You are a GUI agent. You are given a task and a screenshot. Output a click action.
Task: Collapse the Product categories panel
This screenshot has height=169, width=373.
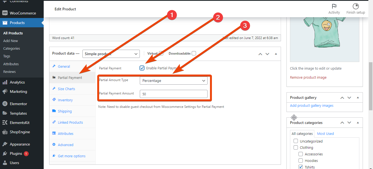(358, 123)
